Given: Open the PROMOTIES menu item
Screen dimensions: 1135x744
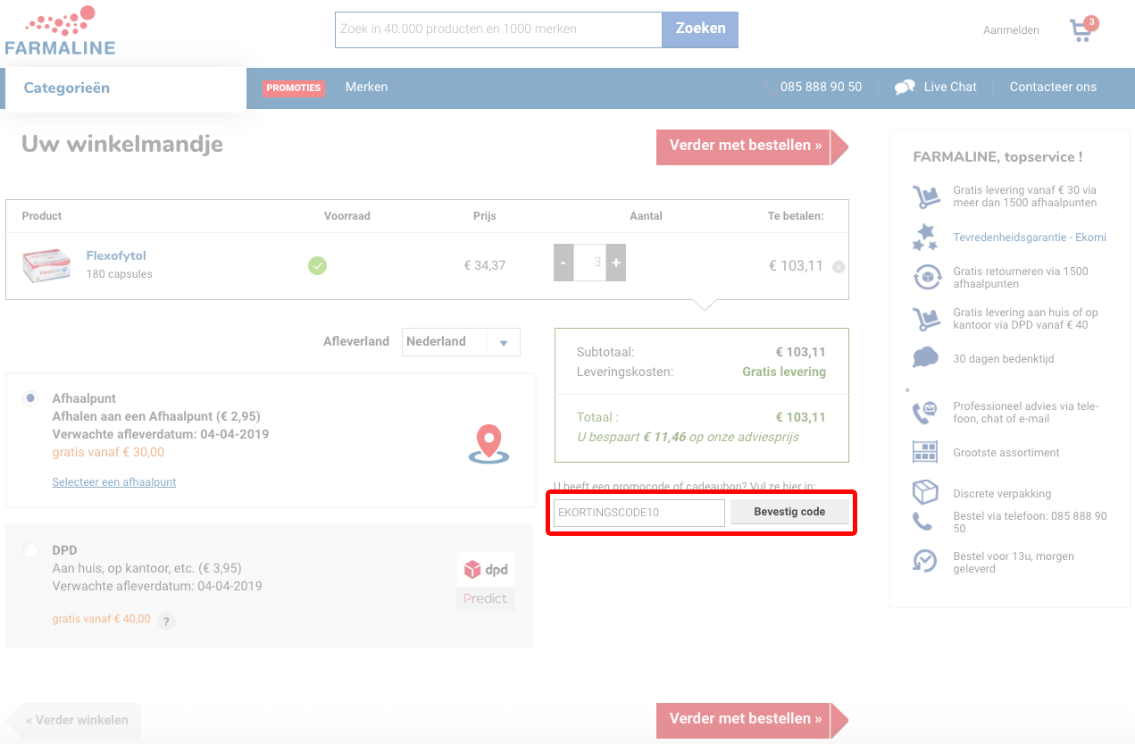Looking at the screenshot, I should tap(293, 88).
